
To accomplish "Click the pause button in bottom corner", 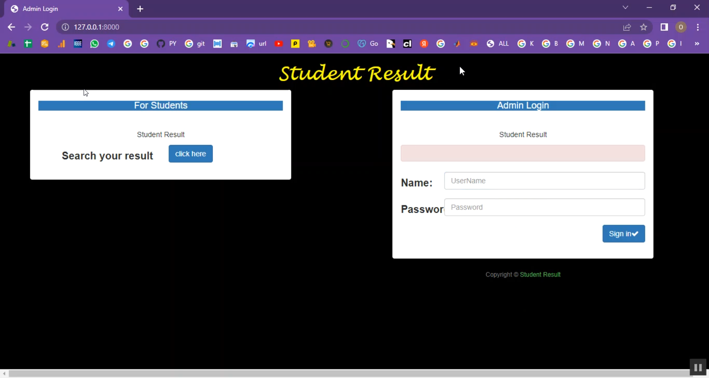I will tap(698, 368).
